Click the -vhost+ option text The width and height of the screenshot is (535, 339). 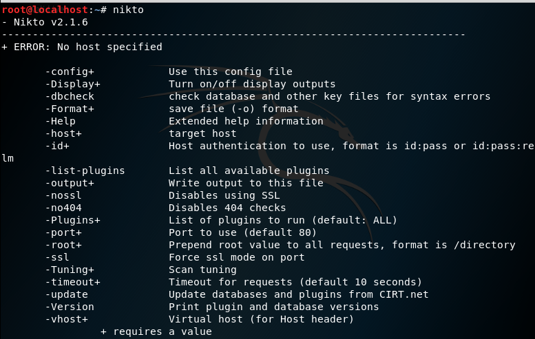(x=66, y=319)
